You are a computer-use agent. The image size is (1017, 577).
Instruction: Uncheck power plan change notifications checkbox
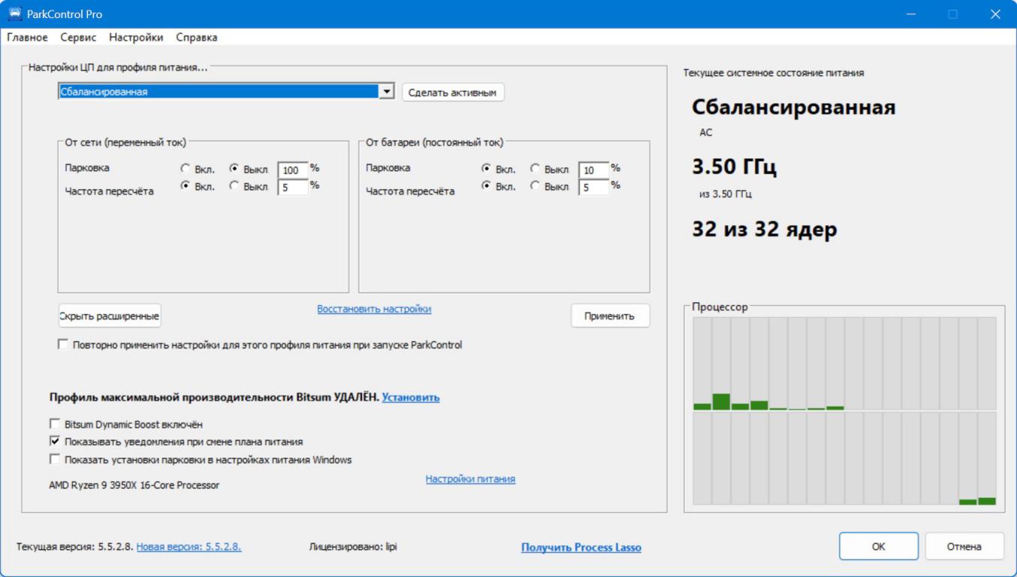click(55, 442)
